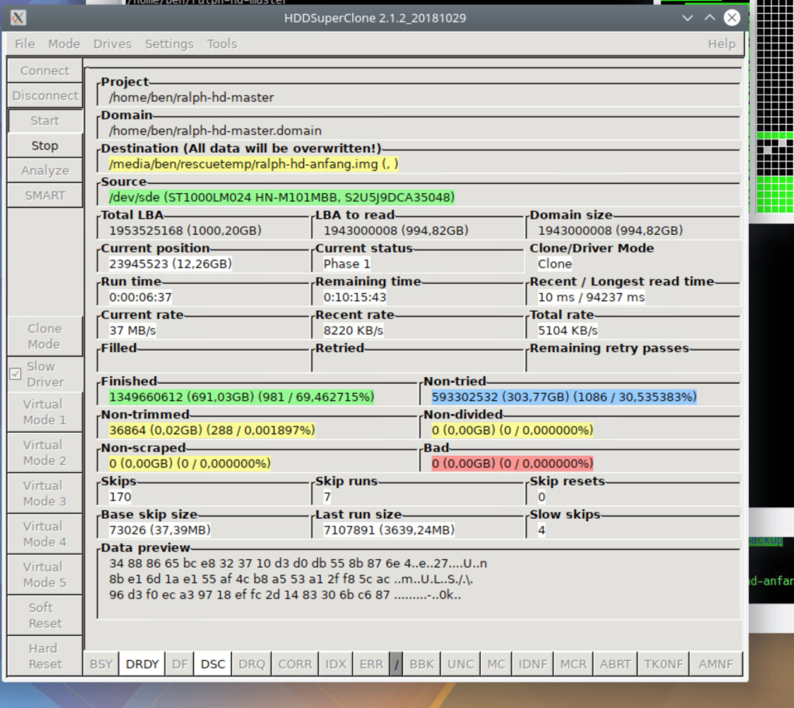Image resolution: width=794 pixels, height=708 pixels.
Task: Minimize the HDDSuperClone window
Action: 687,19
